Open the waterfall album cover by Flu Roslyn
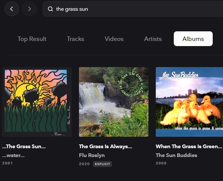The width and height of the screenshot is (223, 181). click(114, 102)
